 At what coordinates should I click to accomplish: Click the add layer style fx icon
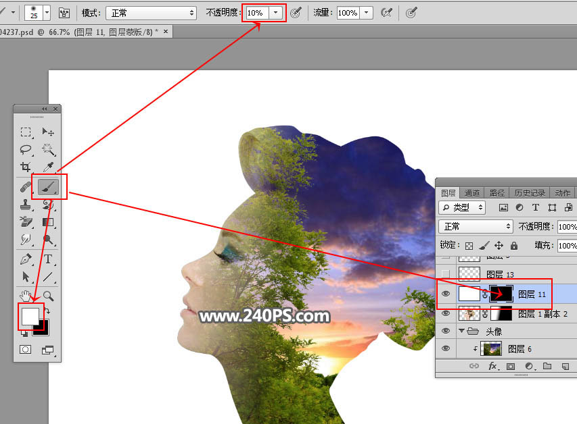click(493, 367)
